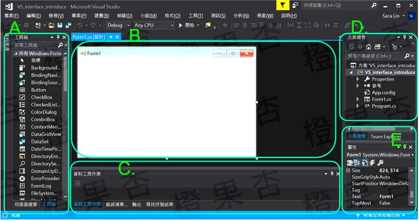Click the ComboBox control icon in toolbox
Screen dimensions: 419x221
pos(22,120)
